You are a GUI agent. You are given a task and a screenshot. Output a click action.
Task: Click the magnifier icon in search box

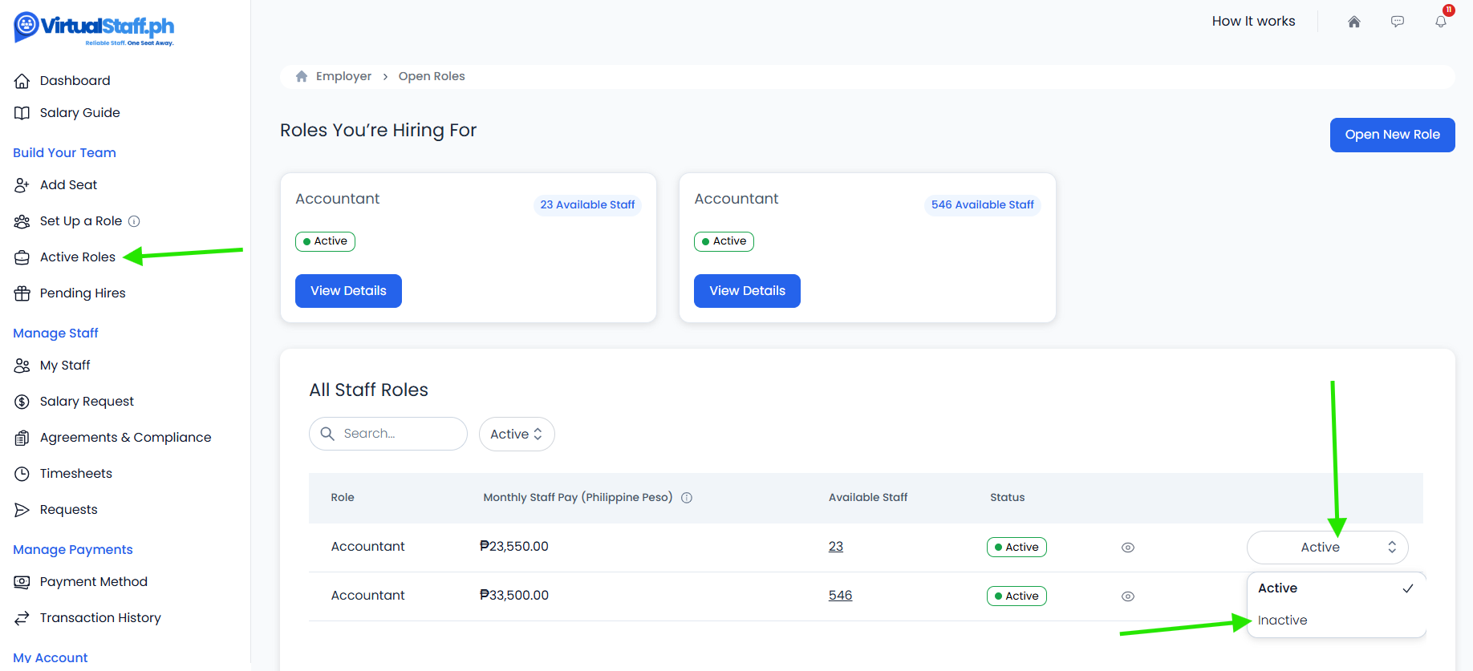coord(327,434)
